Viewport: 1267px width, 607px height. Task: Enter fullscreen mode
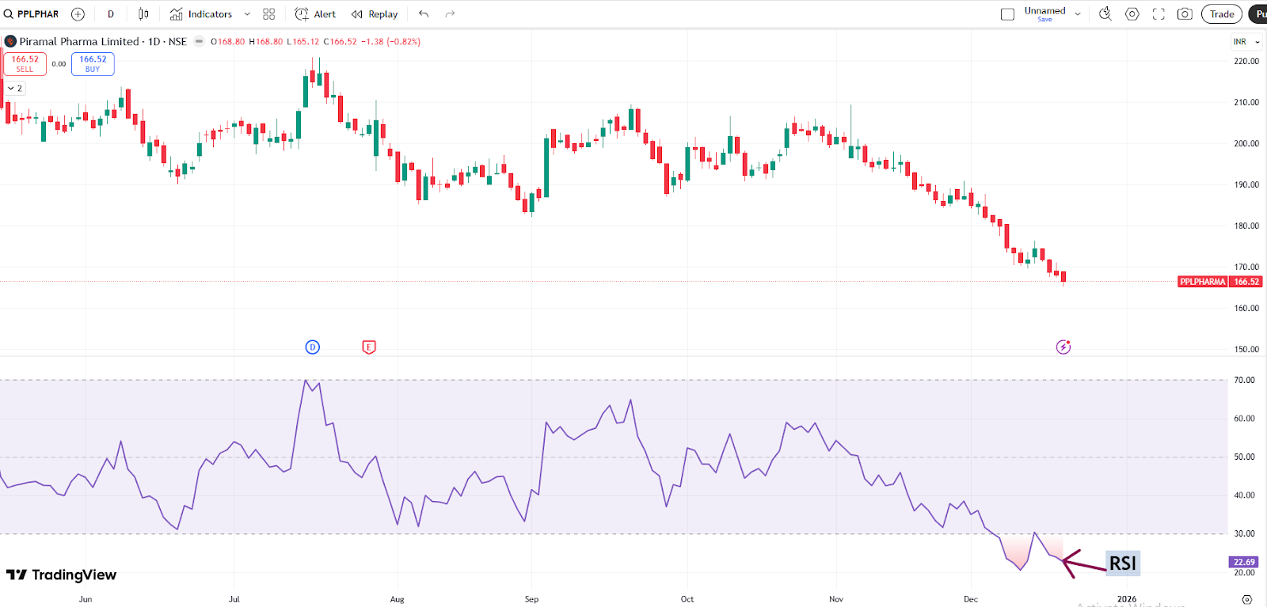click(1159, 14)
